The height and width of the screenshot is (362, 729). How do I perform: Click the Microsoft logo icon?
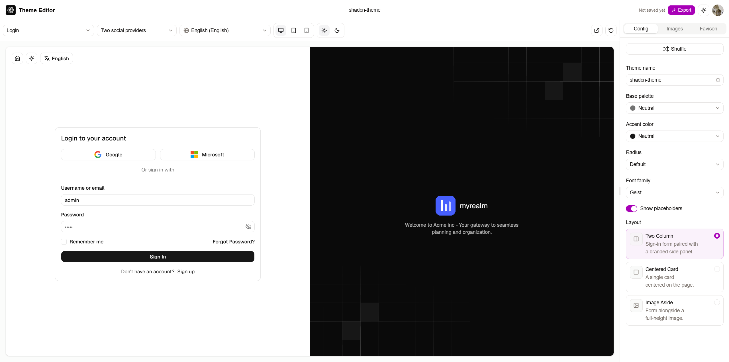pos(194,155)
